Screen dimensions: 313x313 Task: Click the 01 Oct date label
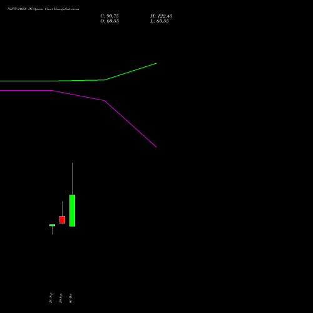pos(71,298)
